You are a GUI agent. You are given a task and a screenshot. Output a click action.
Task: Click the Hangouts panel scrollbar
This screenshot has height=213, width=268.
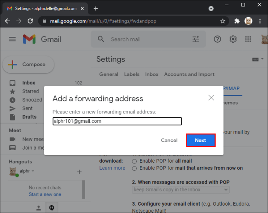pos(84,189)
